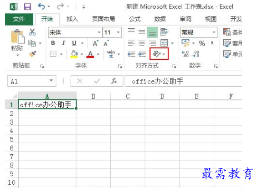Image resolution: width=257 pixels, height=188 pixels.
Task: Decrease font size with smaller A icon
Action: (106, 43)
